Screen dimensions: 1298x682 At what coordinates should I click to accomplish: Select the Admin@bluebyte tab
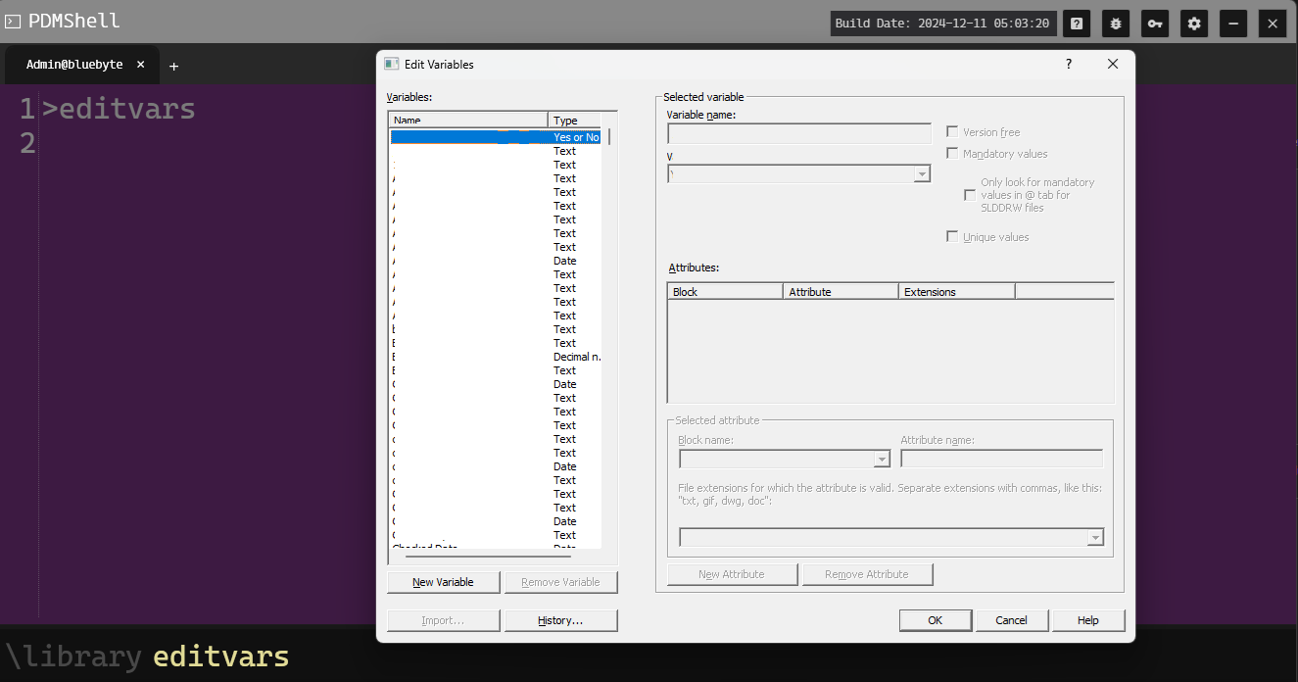pyautogui.click(x=73, y=65)
